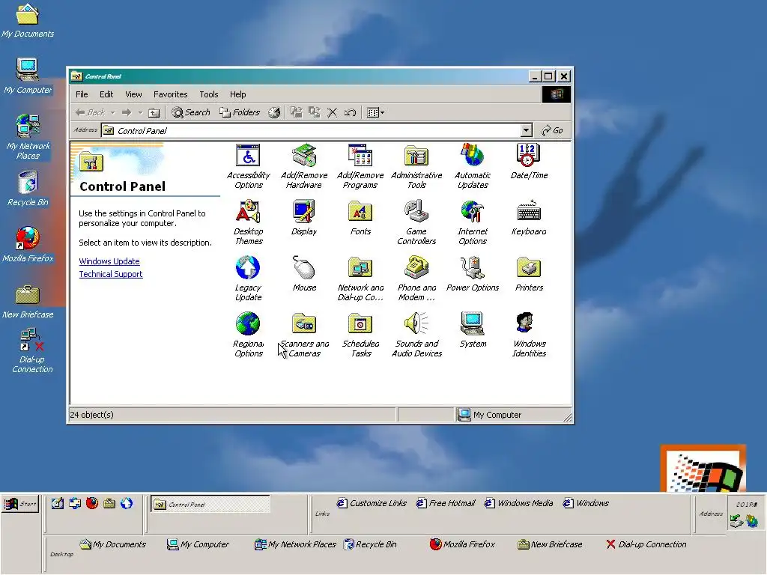Viewport: 767px width, 575px height.
Task: Click the History toolbar icon
Action: [x=274, y=112]
